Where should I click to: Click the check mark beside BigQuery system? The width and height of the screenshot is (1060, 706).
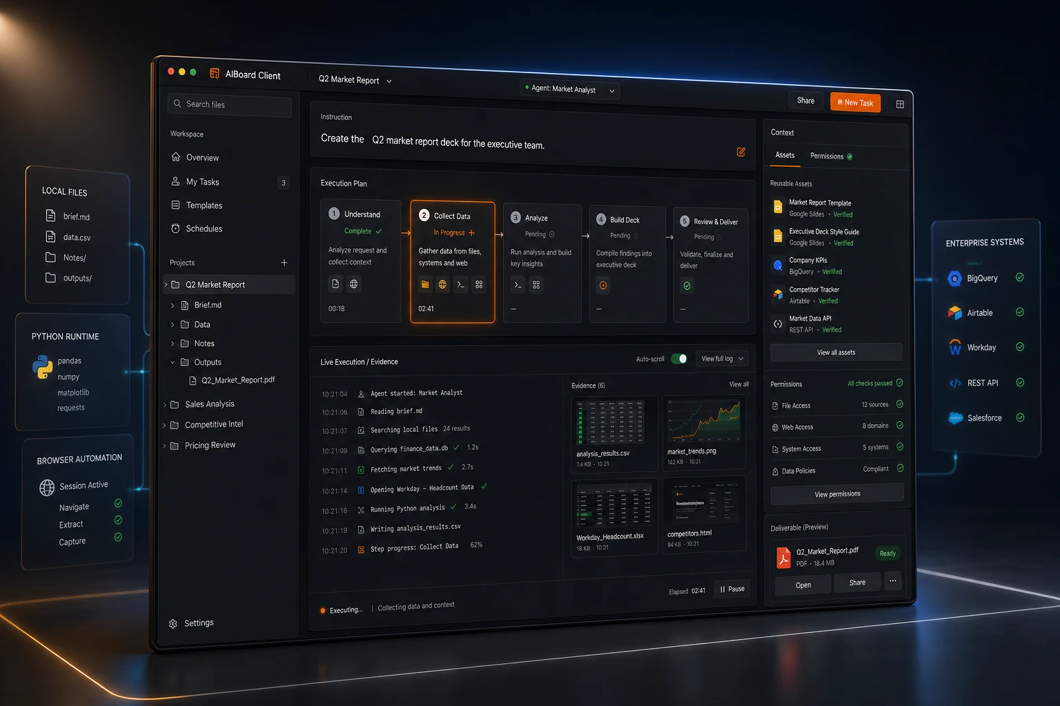[1019, 277]
